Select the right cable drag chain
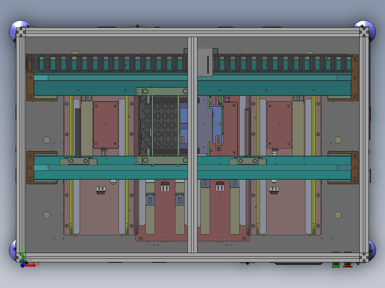The image size is (385, 288). (x=282, y=63)
